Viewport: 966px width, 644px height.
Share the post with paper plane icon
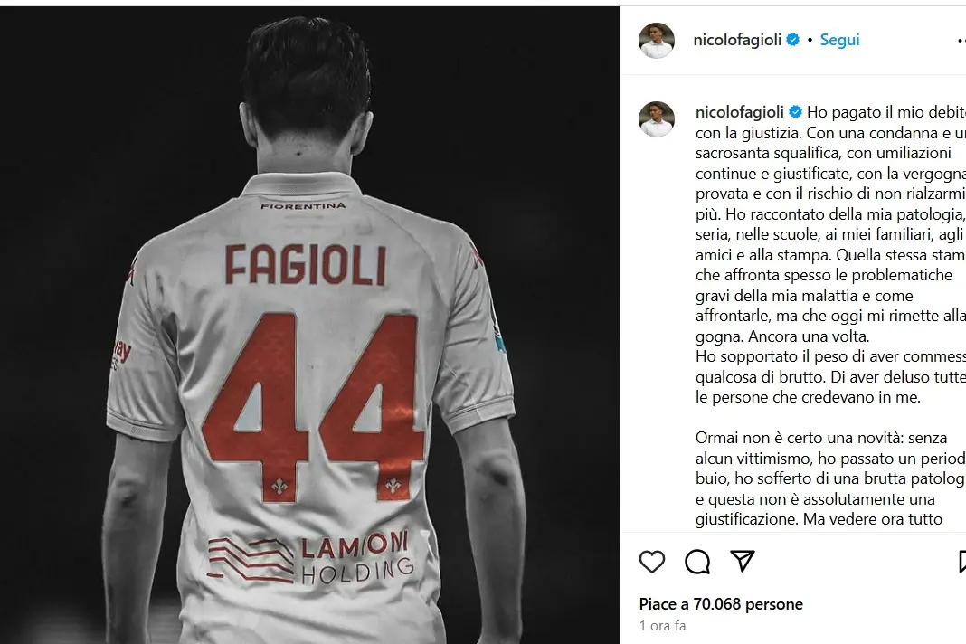coord(743,561)
